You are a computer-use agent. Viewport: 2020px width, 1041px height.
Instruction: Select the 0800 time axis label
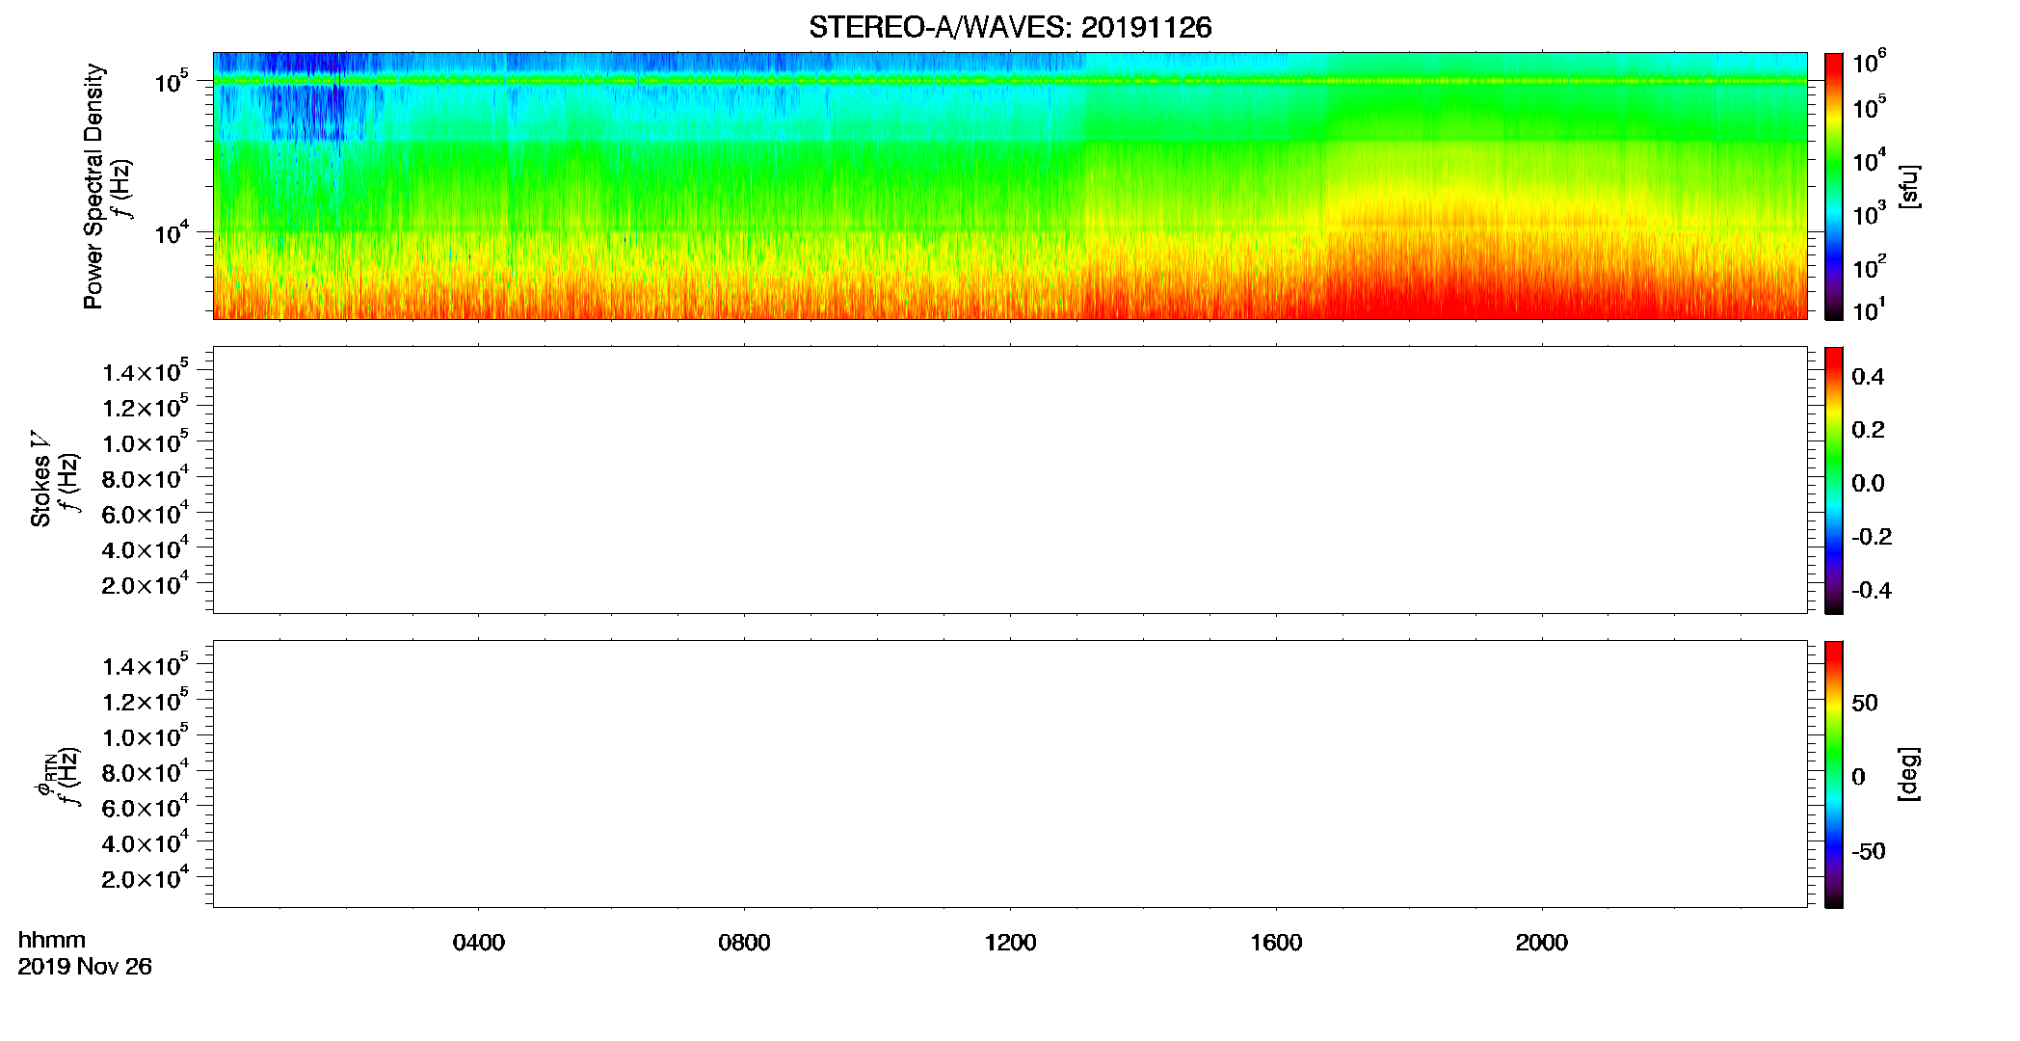[x=744, y=943]
